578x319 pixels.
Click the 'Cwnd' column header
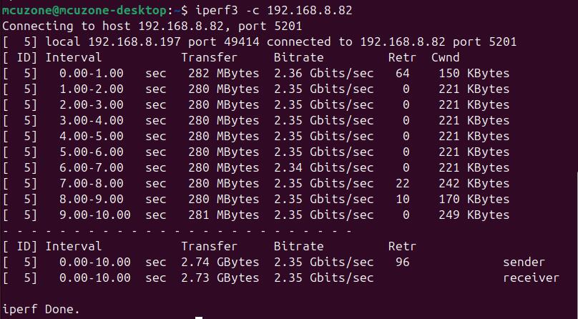[x=445, y=57]
